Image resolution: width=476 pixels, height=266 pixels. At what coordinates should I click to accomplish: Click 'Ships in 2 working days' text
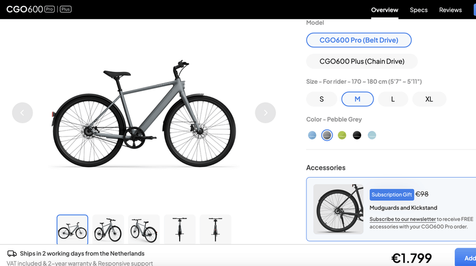click(82, 254)
